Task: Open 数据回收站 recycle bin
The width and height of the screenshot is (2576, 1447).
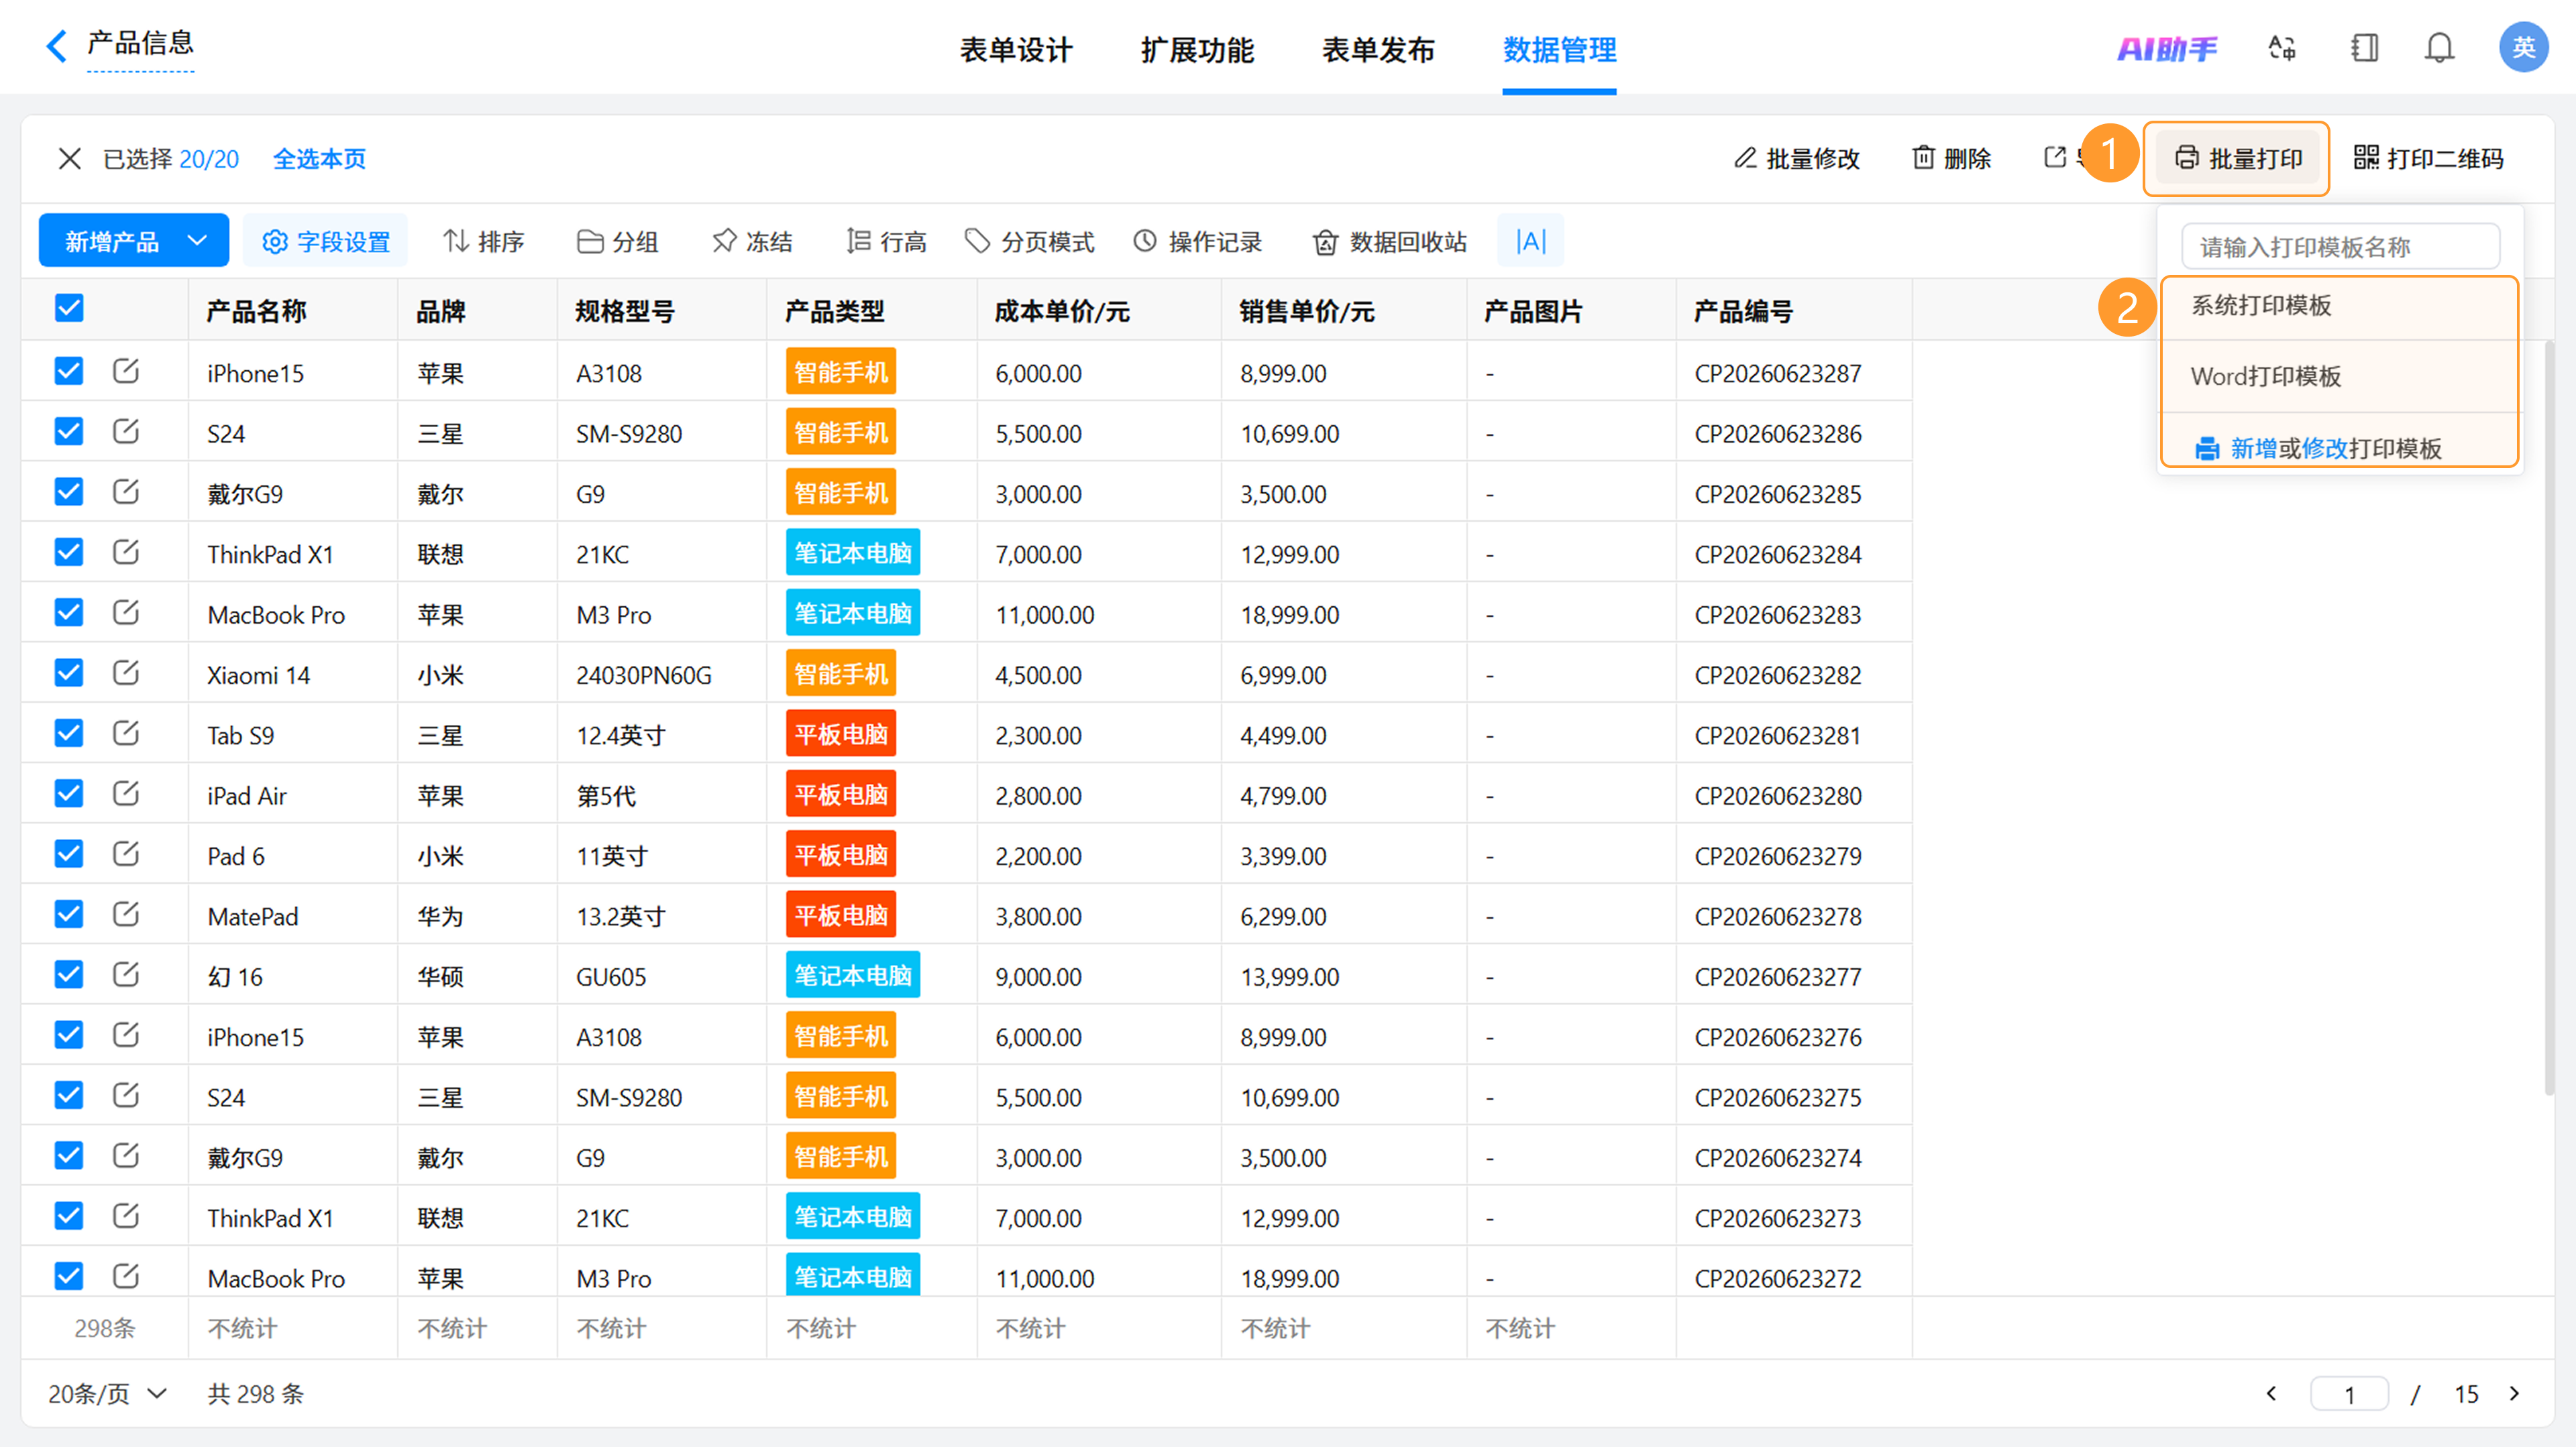Action: pos(1390,242)
